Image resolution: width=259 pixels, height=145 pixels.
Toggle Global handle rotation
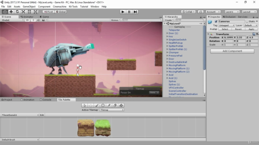pos(61,12)
